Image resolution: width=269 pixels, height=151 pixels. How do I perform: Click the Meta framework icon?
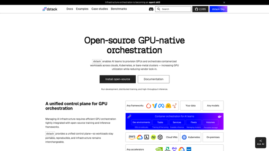coord(161,106)
